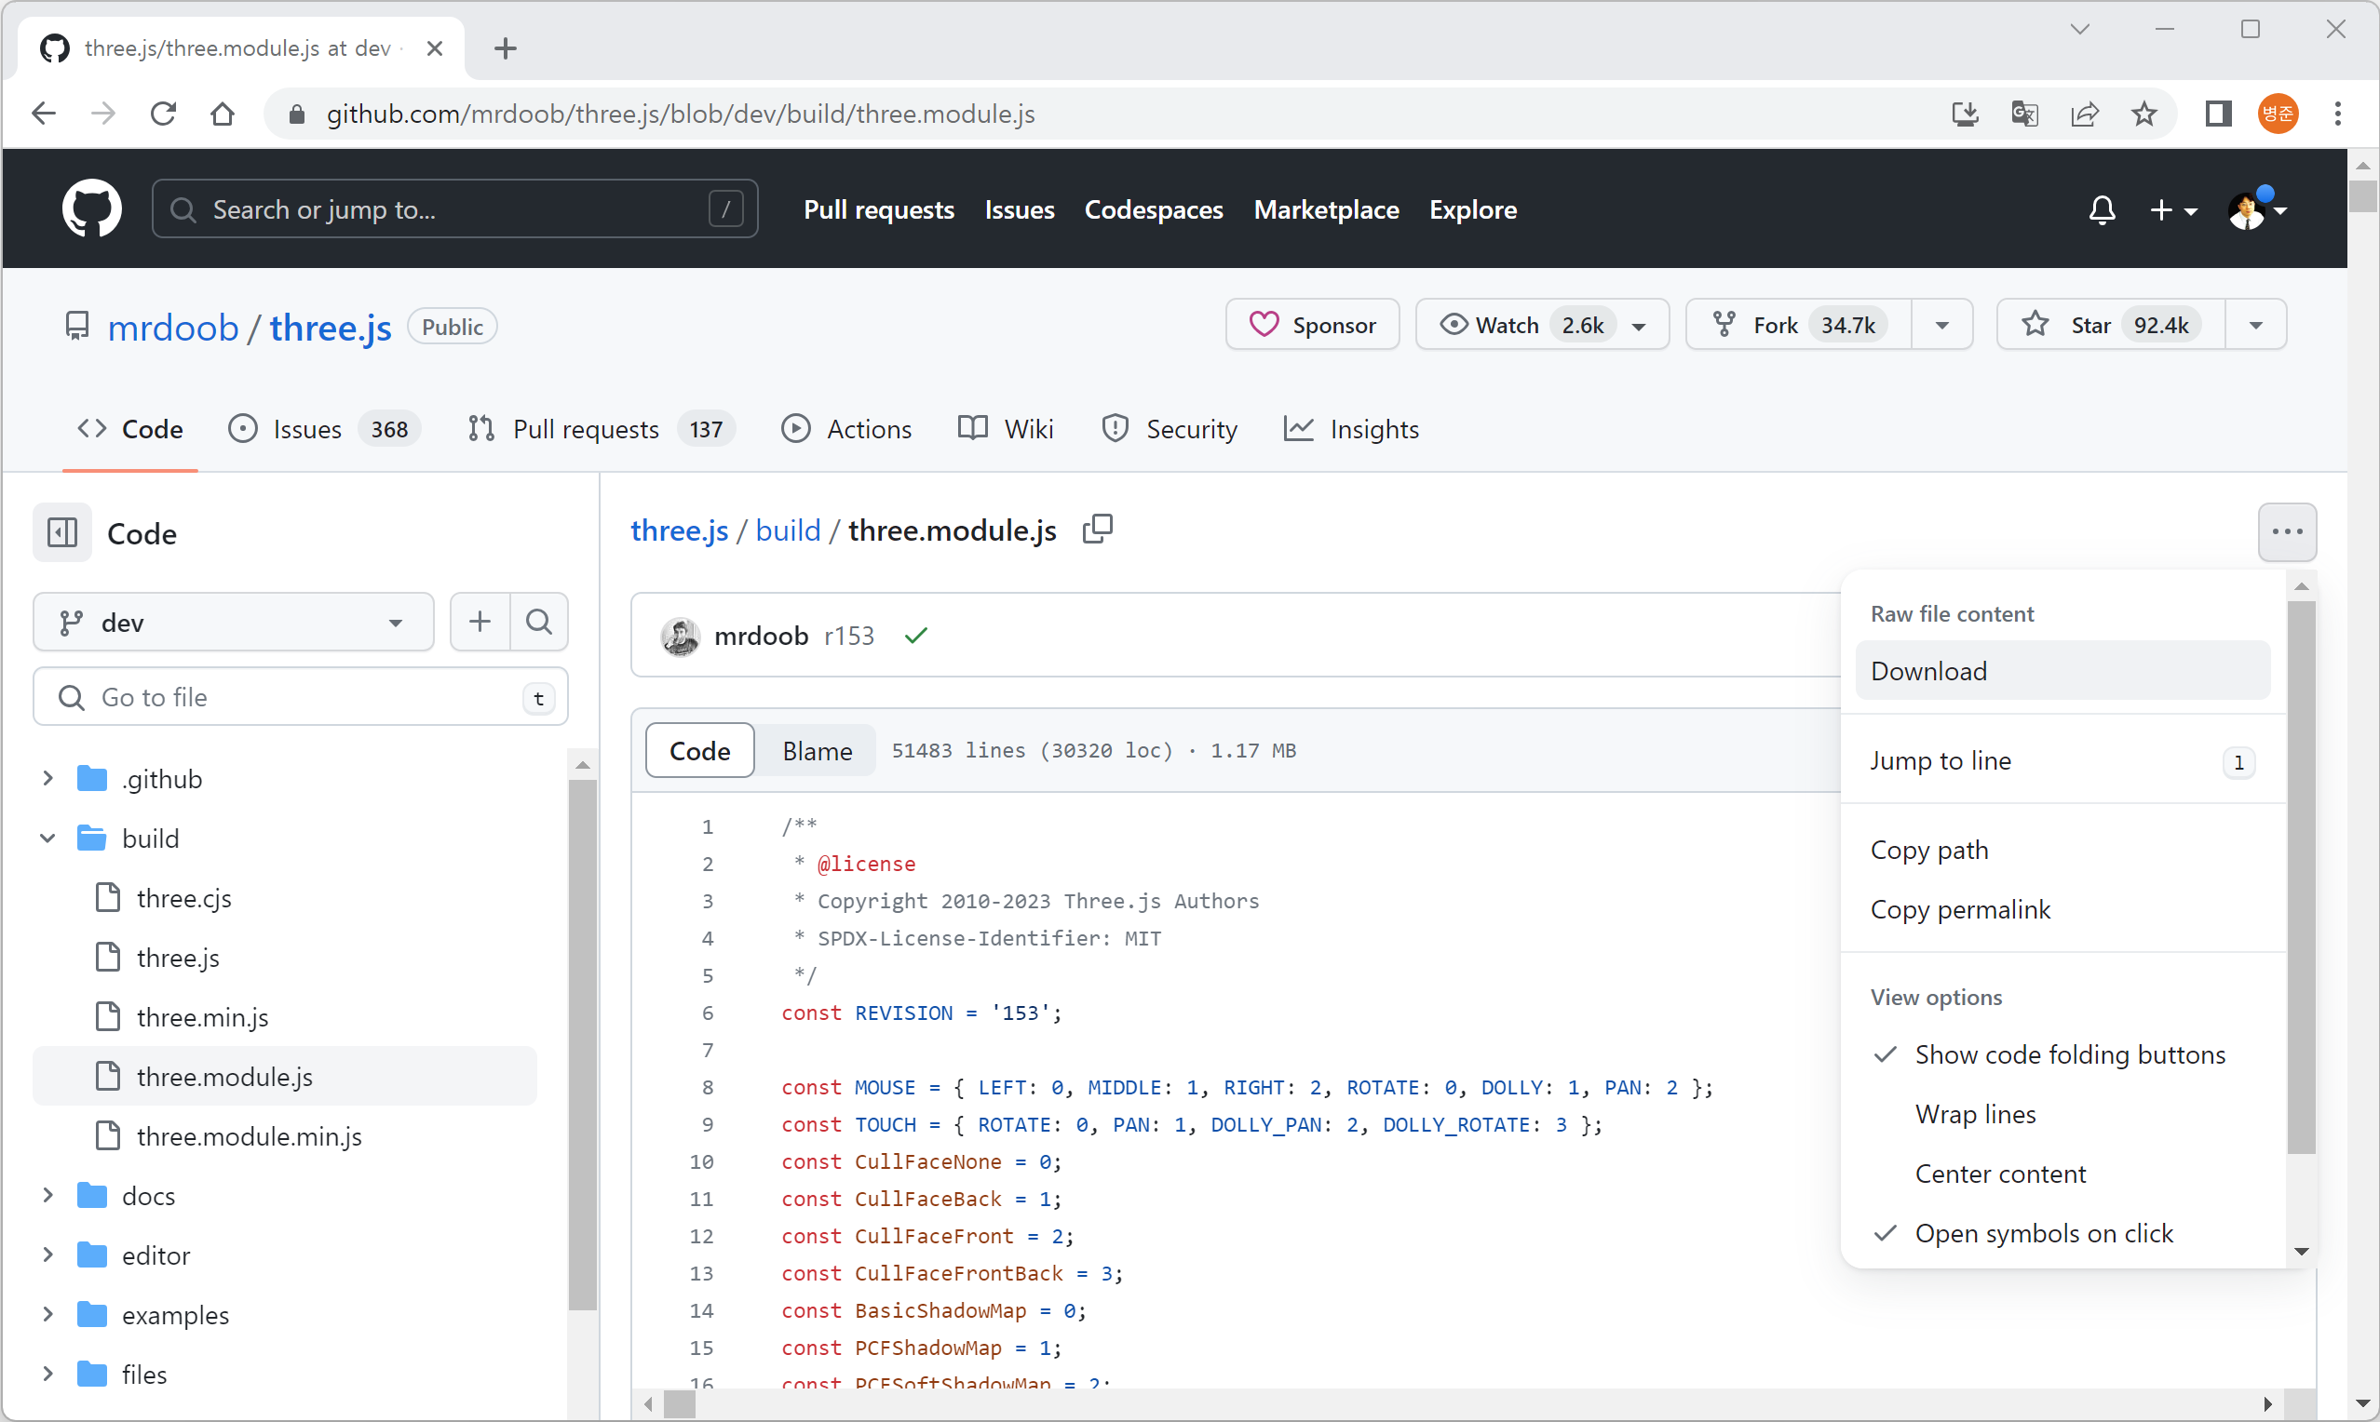Open the dev branch dropdown
The height and width of the screenshot is (1422, 2380).
point(233,622)
